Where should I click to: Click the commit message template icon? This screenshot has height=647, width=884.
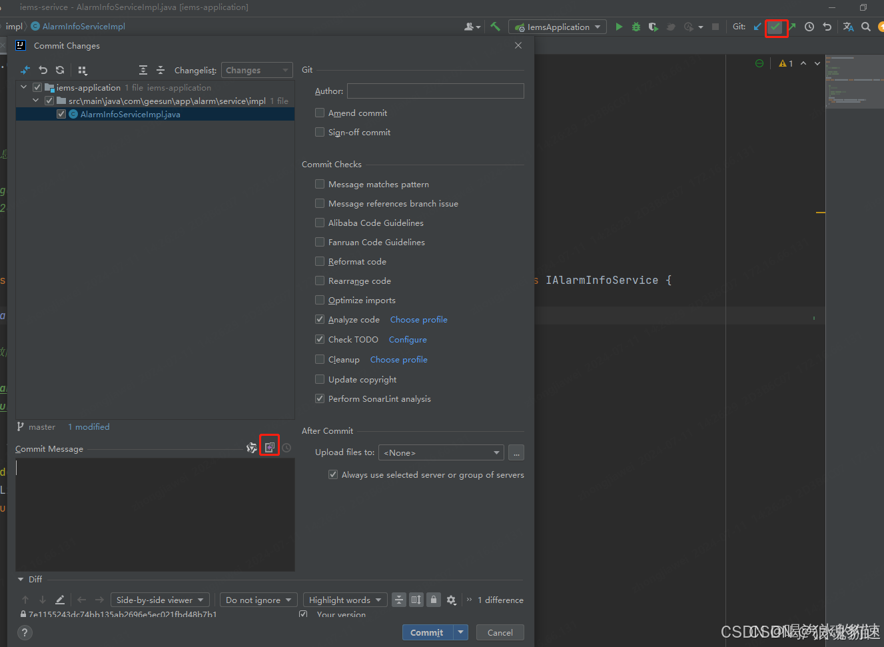(x=270, y=448)
